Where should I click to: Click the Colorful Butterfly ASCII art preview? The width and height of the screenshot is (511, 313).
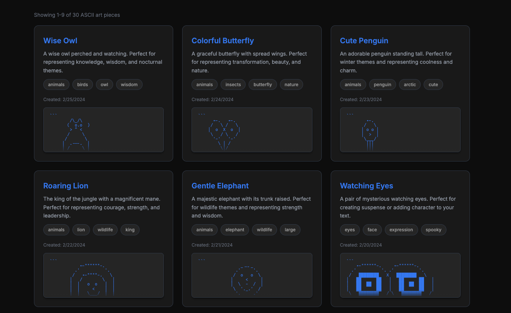pyautogui.click(x=252, y=130)
